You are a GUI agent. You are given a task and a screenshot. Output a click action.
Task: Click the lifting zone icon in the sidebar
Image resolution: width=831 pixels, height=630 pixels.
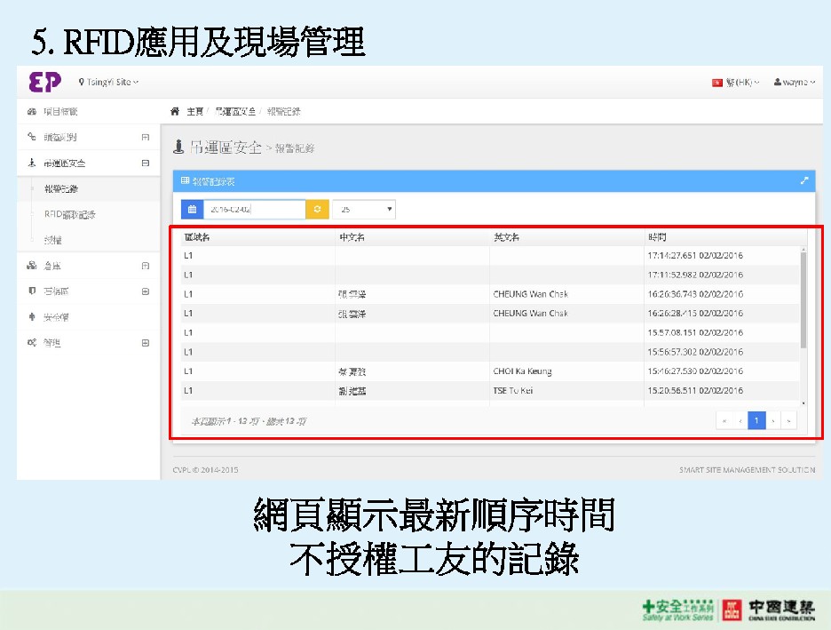32,163
